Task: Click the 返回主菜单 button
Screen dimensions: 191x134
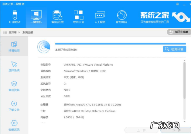Action: (179, 32)
